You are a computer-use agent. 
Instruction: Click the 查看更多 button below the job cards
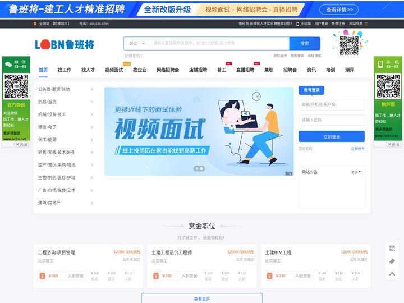point(202,298)
